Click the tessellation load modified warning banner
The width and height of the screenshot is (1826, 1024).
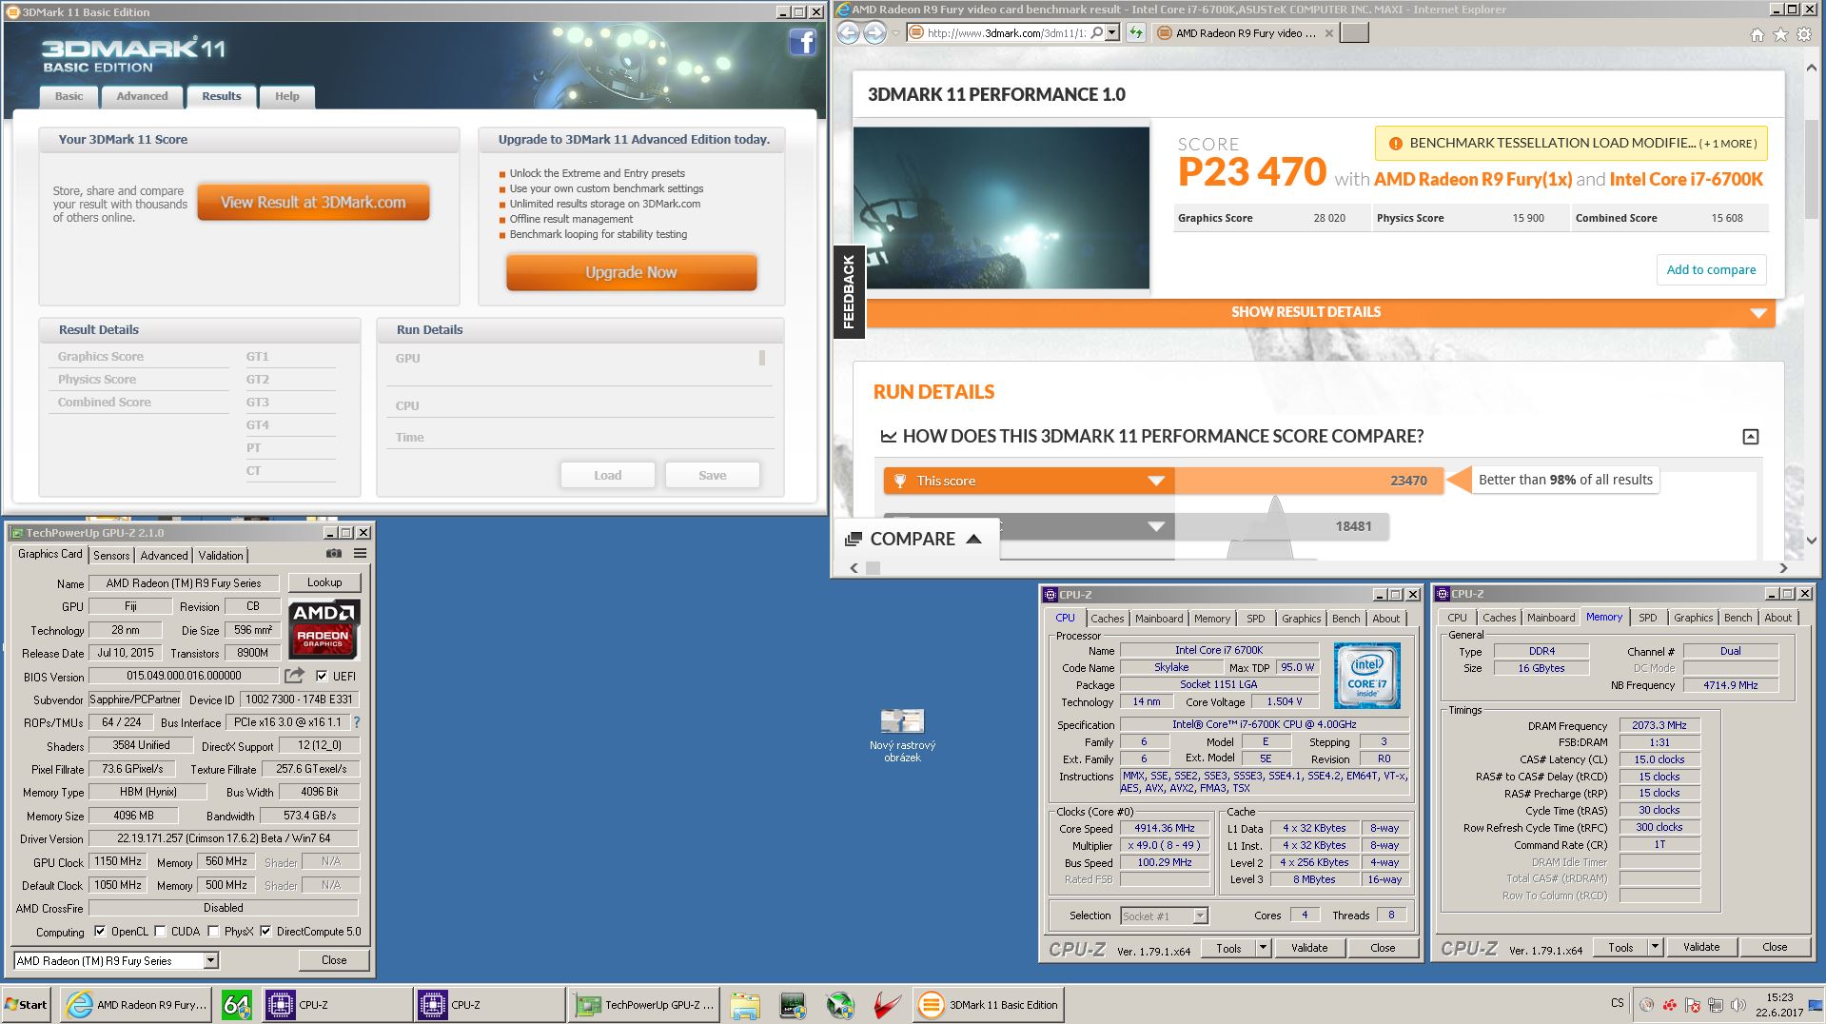(1570, 143)
